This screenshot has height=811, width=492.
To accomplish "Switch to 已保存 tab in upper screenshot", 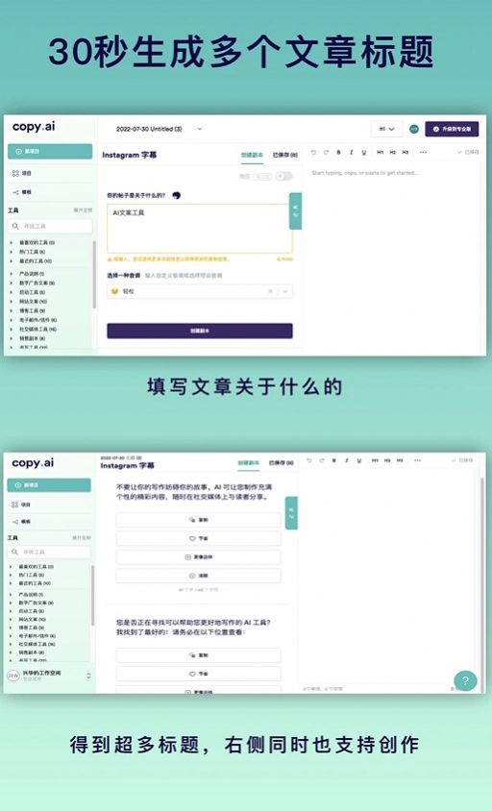I will coord(285,155).
